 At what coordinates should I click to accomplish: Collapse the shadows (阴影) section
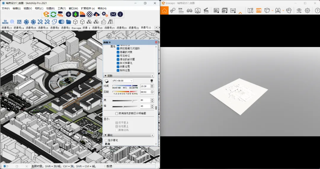coord(105,76)
